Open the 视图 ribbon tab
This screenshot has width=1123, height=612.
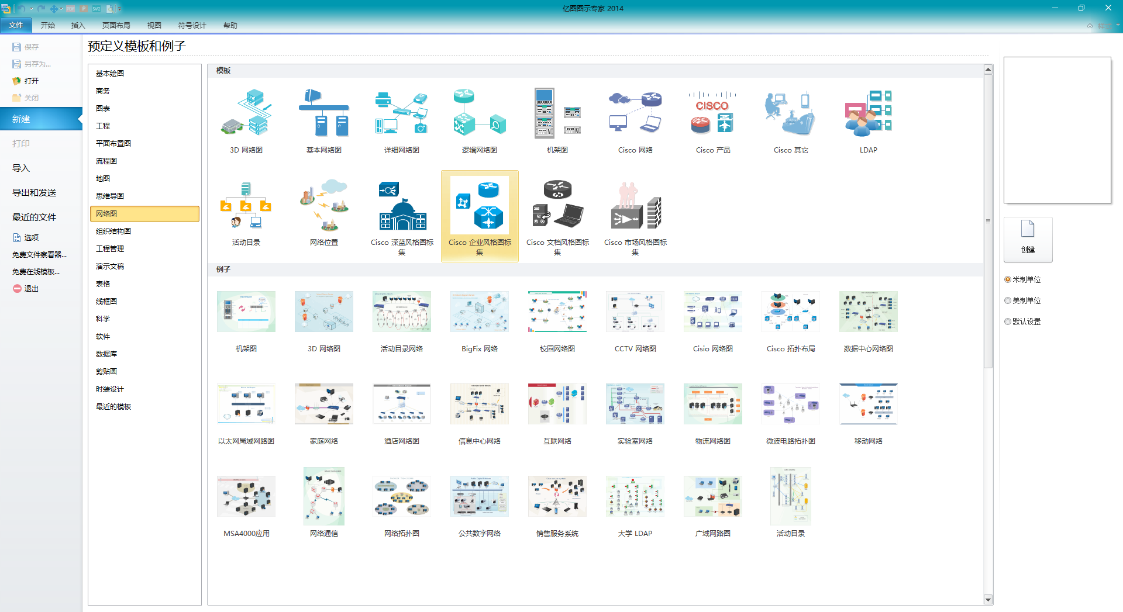tap(154, 25)
